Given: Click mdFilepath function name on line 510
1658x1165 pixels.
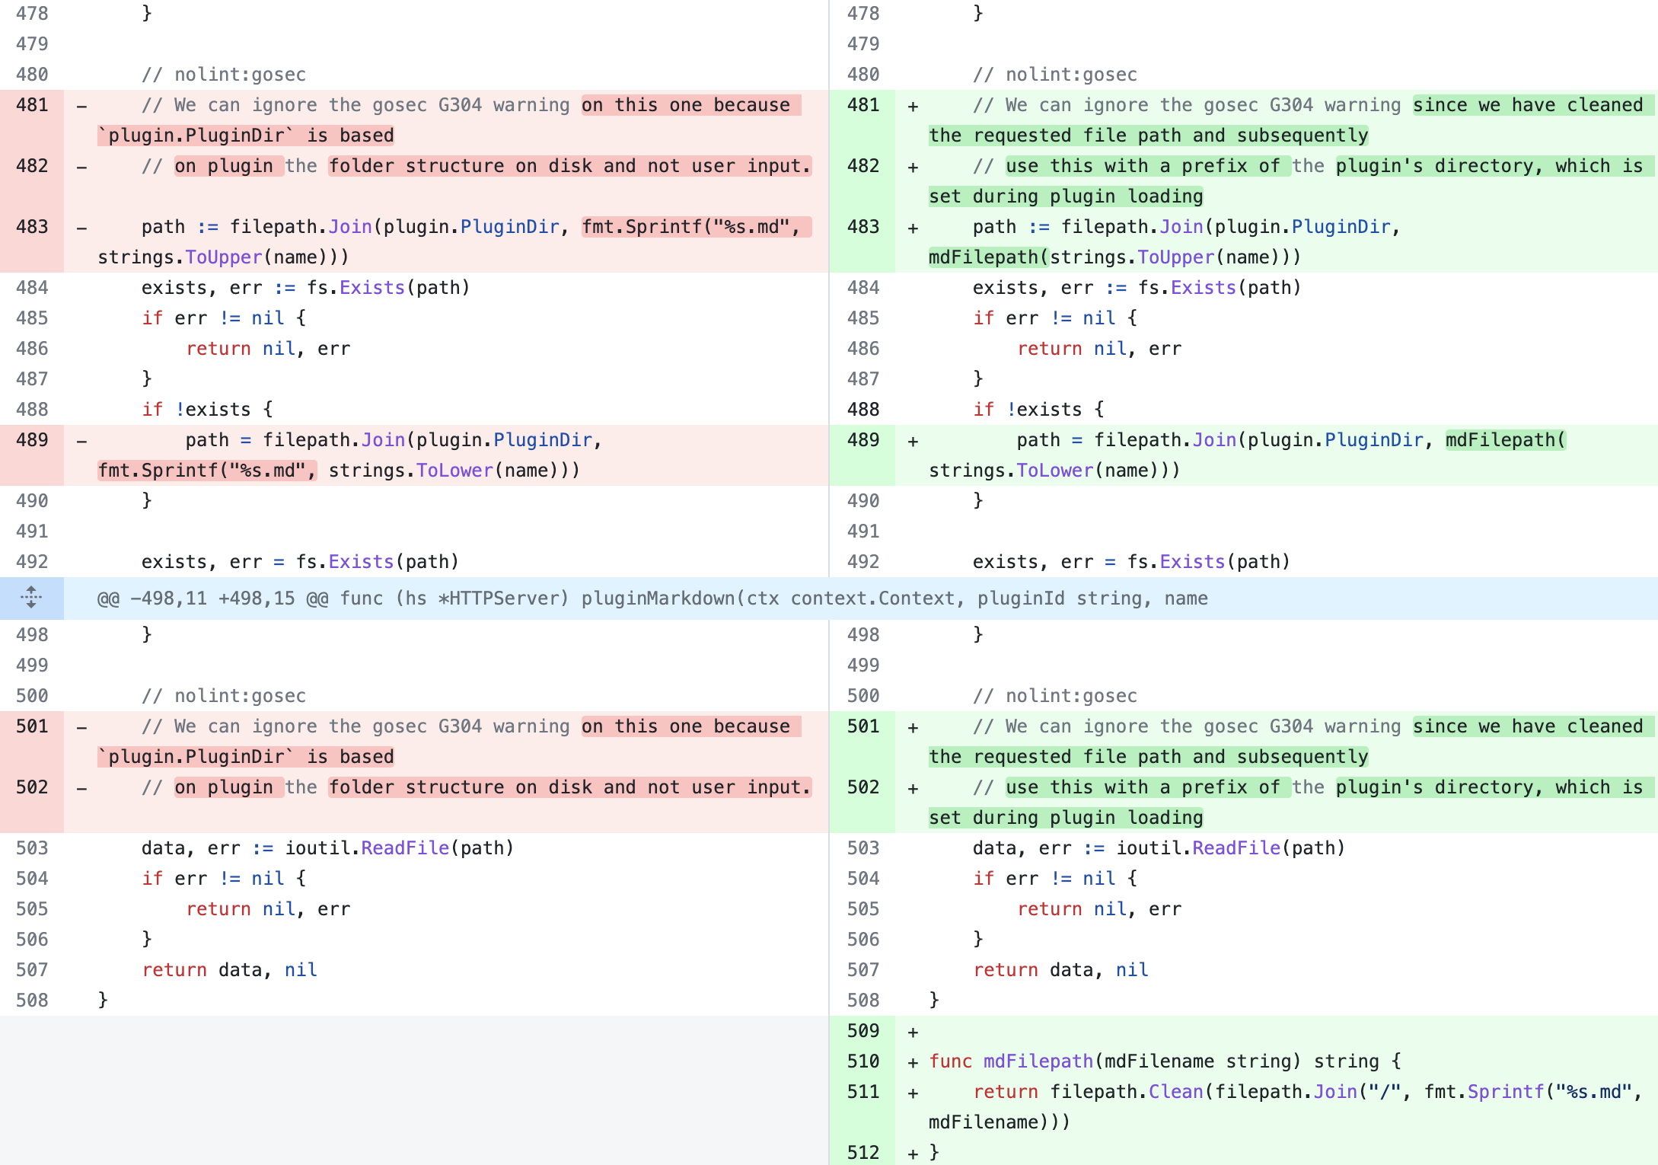Looking at the screenshot, I should (1038, 1061).
